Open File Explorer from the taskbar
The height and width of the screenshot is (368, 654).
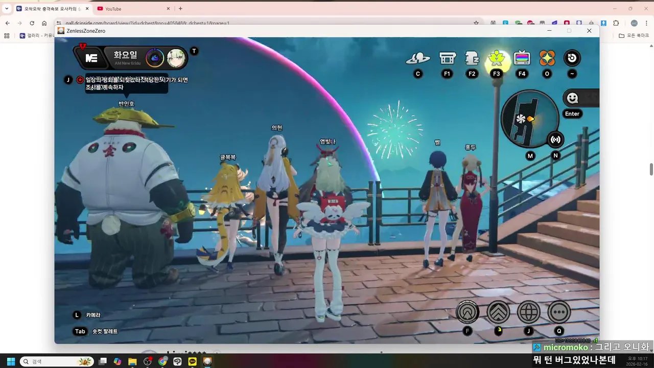tap(132, 361)
